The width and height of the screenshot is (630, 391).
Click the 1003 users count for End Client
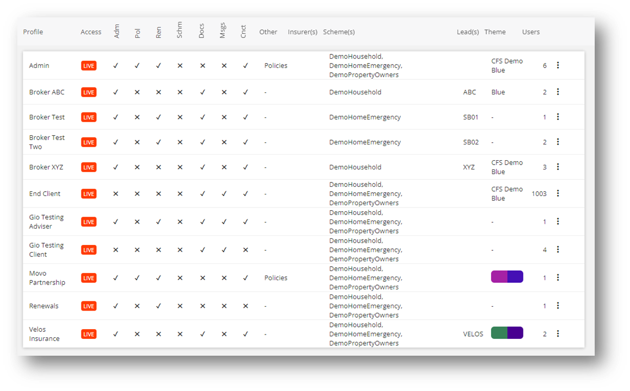(x=539, y=194)
